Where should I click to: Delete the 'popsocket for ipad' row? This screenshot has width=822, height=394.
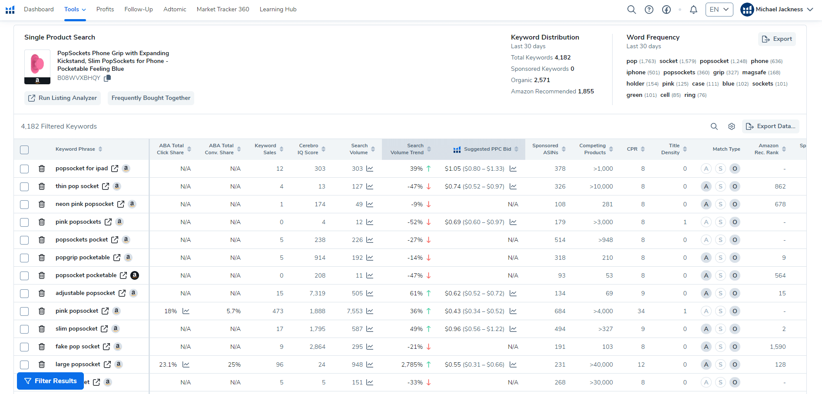coord(42,169)
